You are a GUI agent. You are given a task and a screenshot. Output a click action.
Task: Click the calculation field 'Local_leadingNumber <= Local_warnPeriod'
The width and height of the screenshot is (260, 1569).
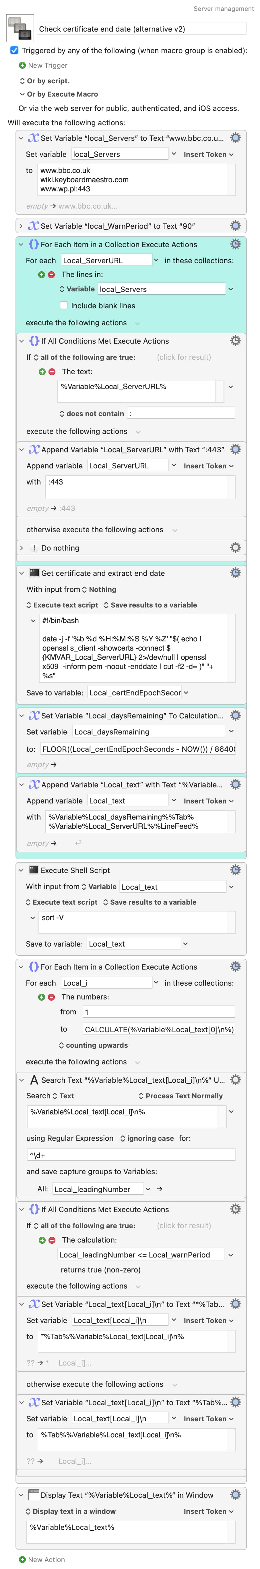pyautogui.click(x=141, y=1255)
